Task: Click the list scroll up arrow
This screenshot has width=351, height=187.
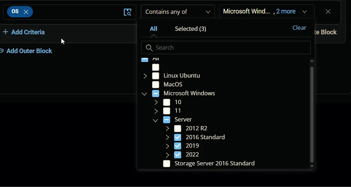Action: 312,61
